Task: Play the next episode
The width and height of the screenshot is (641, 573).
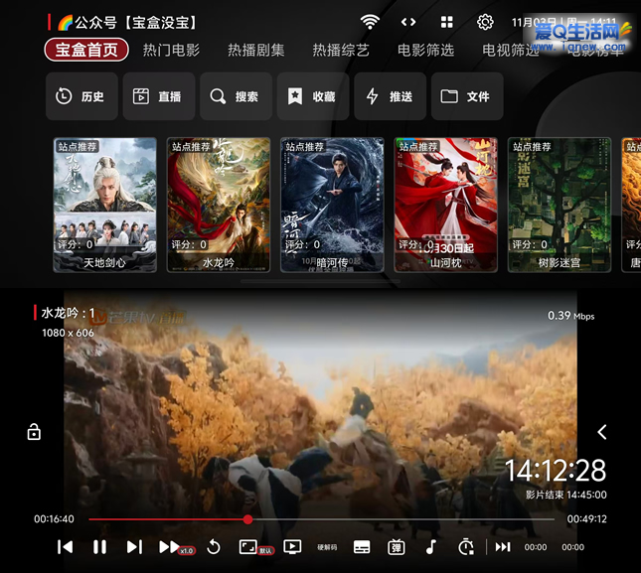Action: click(134, 547)
